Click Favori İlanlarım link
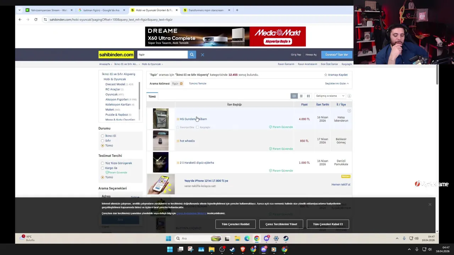Viewport: 454px width, 255px height. pyautogui.click(x=286, y=64)
